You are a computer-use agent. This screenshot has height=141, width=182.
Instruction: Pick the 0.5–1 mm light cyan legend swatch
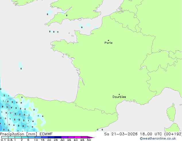(11, 137)
